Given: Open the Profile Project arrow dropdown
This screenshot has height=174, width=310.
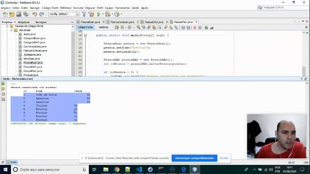Looking at the screenshot, I should (122, 14).
